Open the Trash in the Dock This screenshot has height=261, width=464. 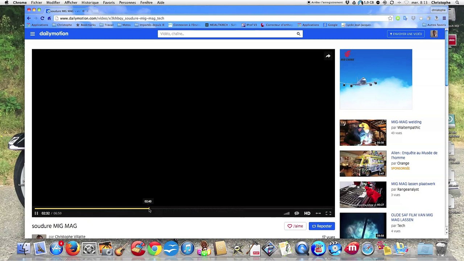tap(441, 249)
